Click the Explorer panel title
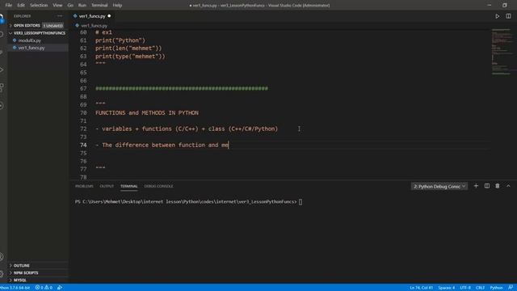Viewport: 517px width, 291px height. click(x=22, y=16)
